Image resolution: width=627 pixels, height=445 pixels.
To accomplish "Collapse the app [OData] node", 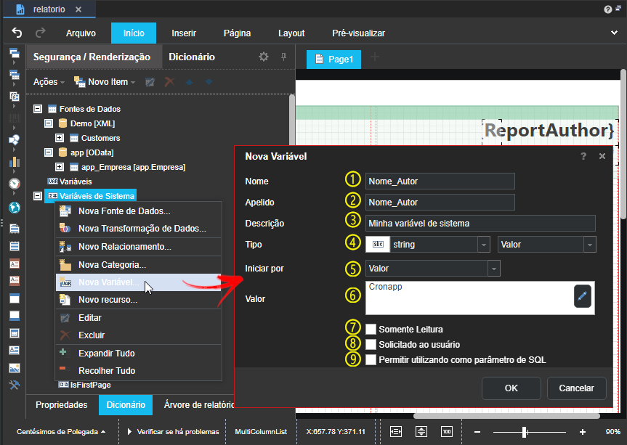I will coord(49,152).
